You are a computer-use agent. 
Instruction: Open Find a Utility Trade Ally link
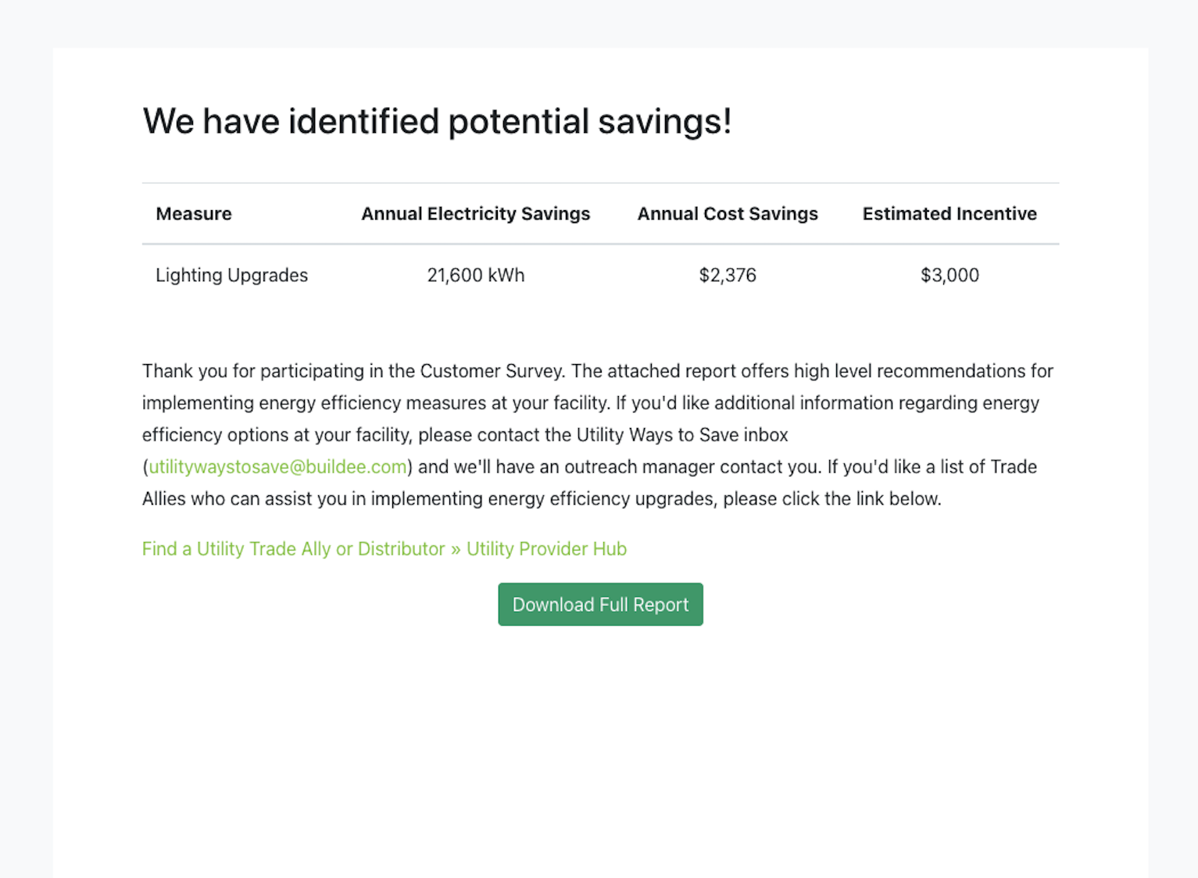click(384, 549)
